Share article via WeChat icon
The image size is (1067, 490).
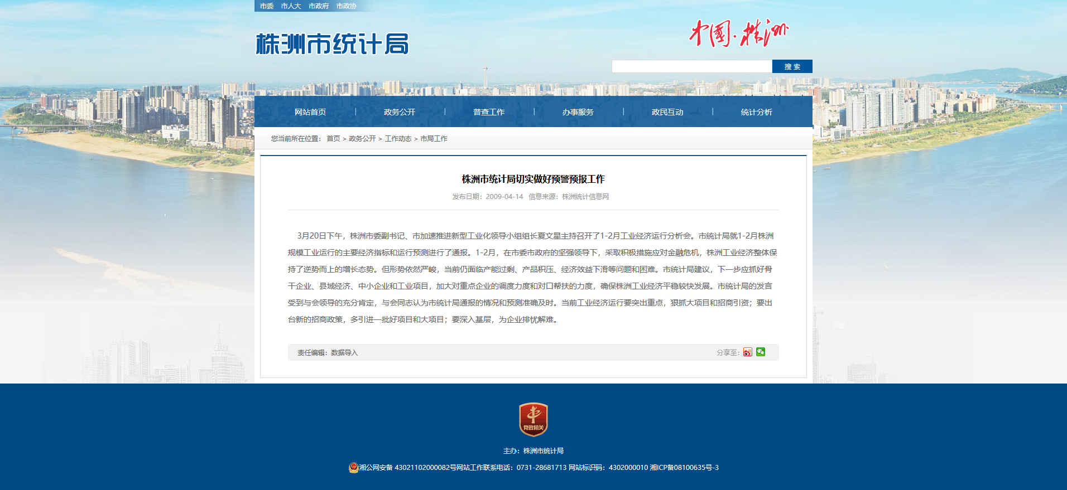pos(761,352)
